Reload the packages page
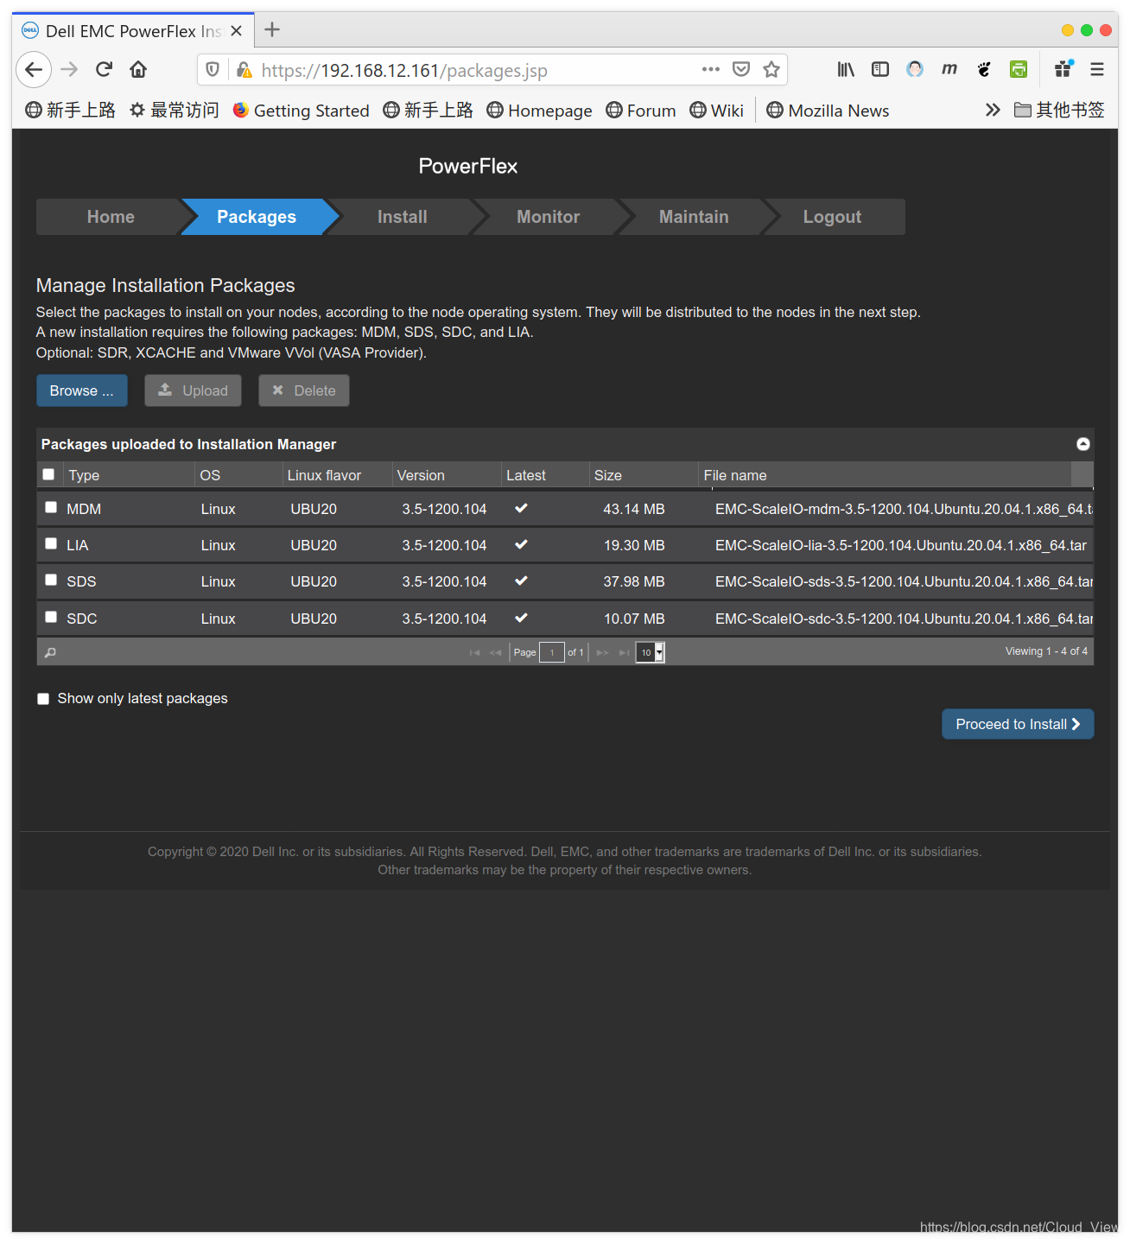The height and width of the screenshot is (1244, 1130). coord(105,70)
